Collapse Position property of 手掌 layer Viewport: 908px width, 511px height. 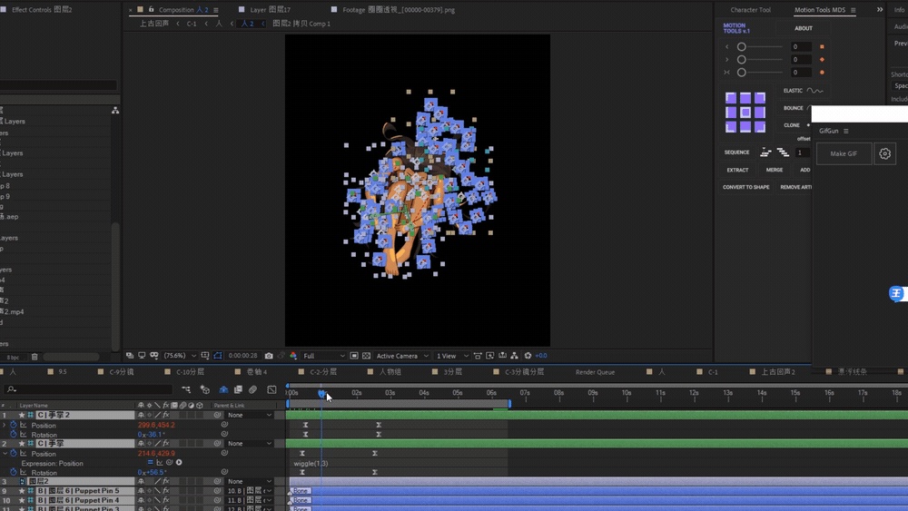click(x=5, y=453)
